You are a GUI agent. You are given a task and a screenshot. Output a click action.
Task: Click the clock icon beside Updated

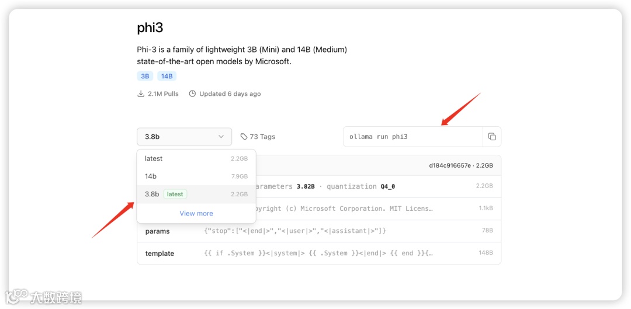coord(192,94)
